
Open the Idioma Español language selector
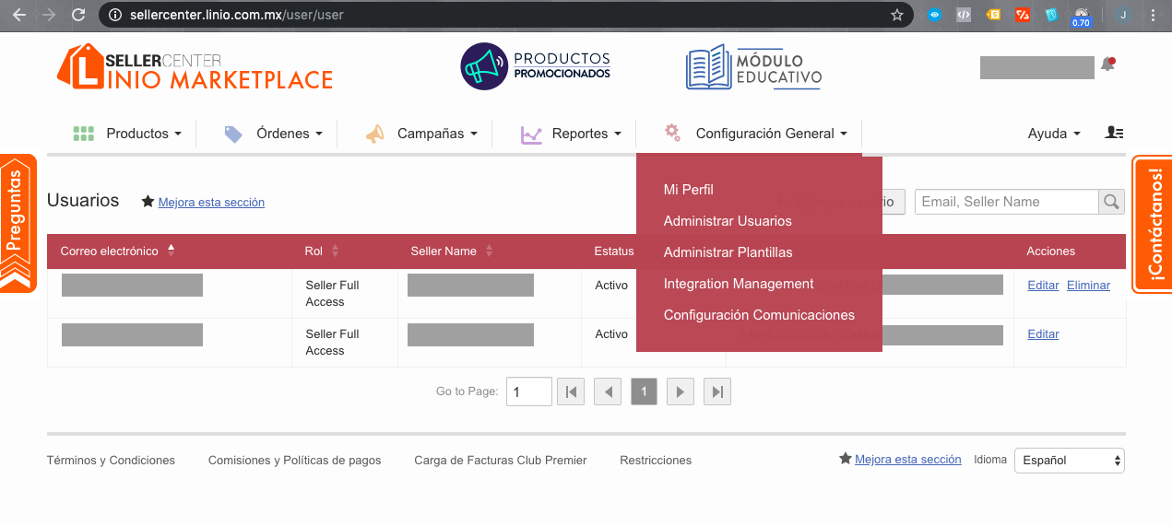pos(1069,461)
